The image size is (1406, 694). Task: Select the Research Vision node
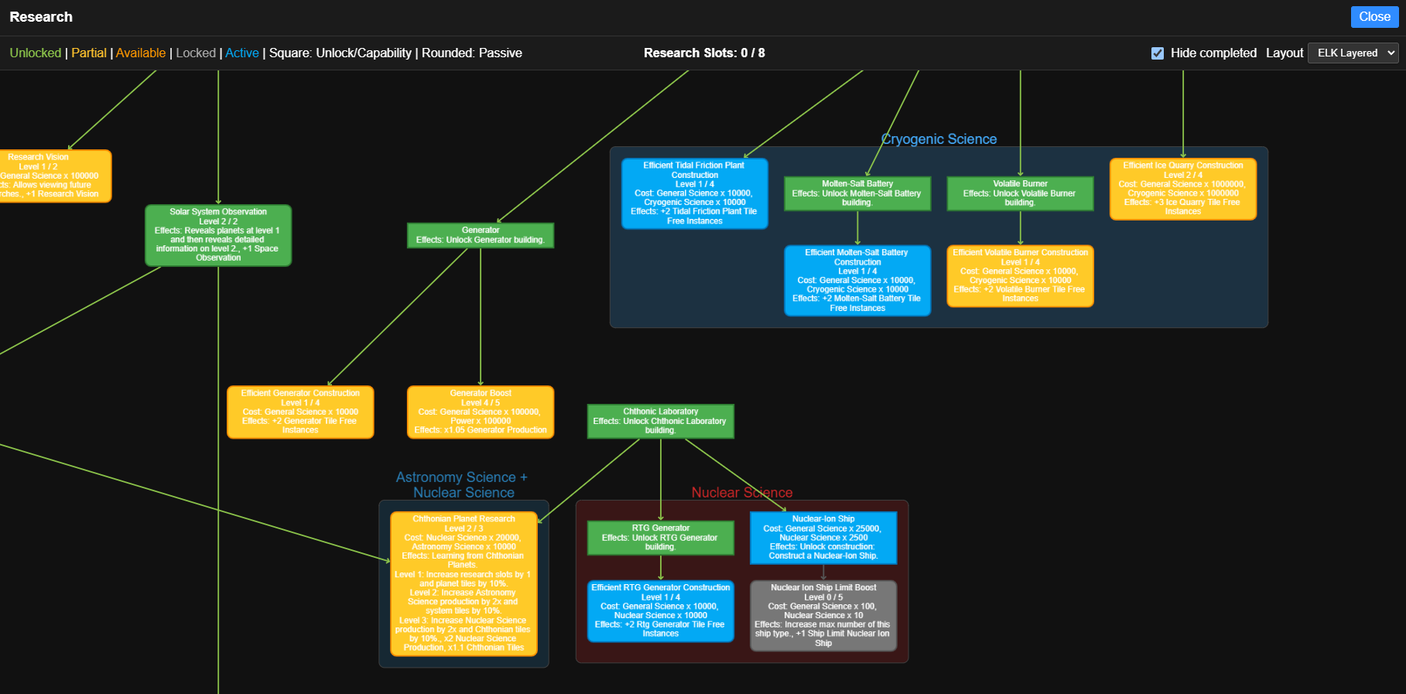tap(54, 176)
